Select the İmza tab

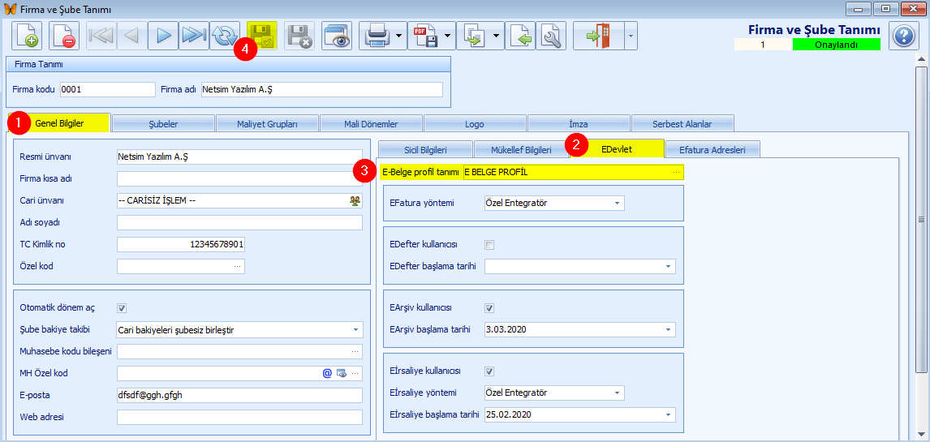tap(579, 124)
